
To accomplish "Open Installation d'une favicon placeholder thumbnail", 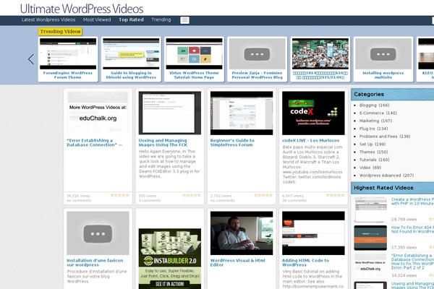I will (x=98, y=233).
